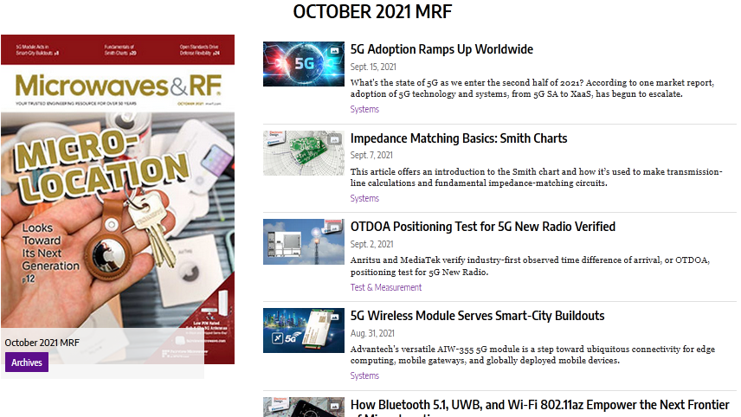Image resolution: width=741 pixels, height=417 pixels.
Task: Select Systems category under 5G Adoption article
Action: (x=364, y=110)
